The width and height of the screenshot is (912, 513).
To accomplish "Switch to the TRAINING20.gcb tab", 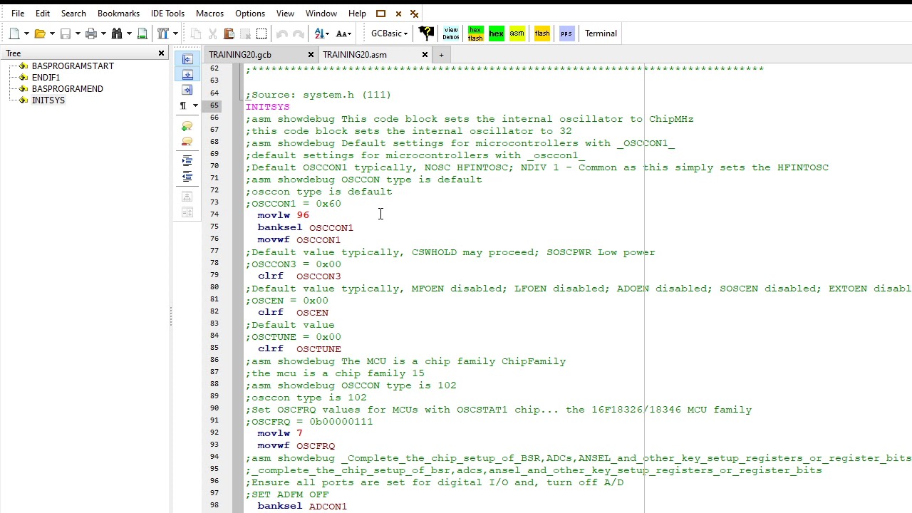I will click(x=240, y=55).
